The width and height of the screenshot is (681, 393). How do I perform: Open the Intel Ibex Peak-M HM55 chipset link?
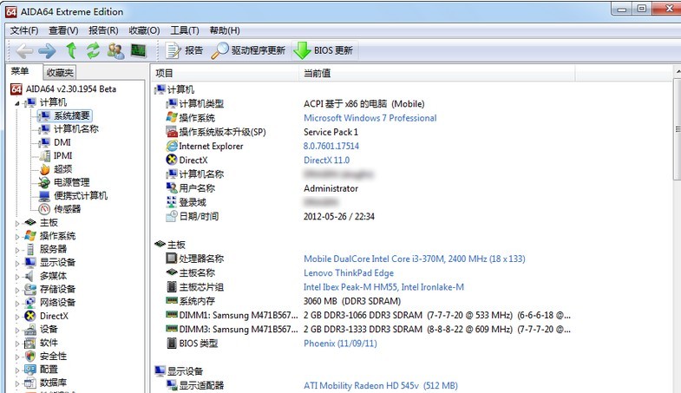click(x=383, y=287)
